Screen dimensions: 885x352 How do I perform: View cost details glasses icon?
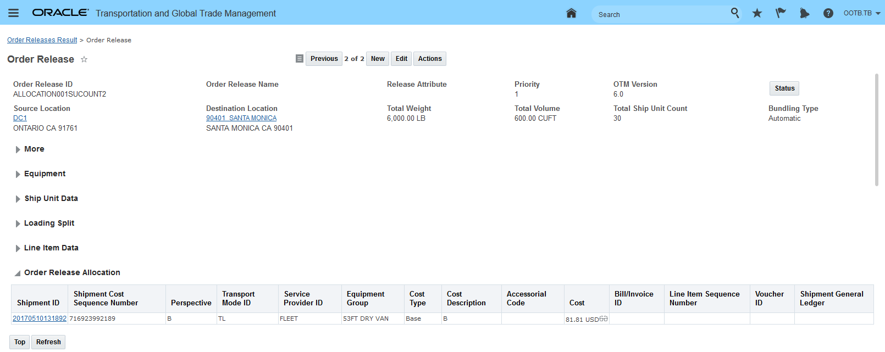(604, 319)
